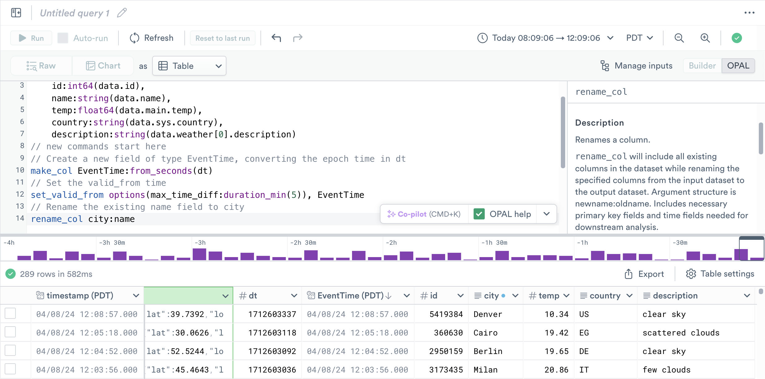The height and width of the screenshot is (379, 765).
Task: Expand the PDT timezone dropdown
Action: 639,38
